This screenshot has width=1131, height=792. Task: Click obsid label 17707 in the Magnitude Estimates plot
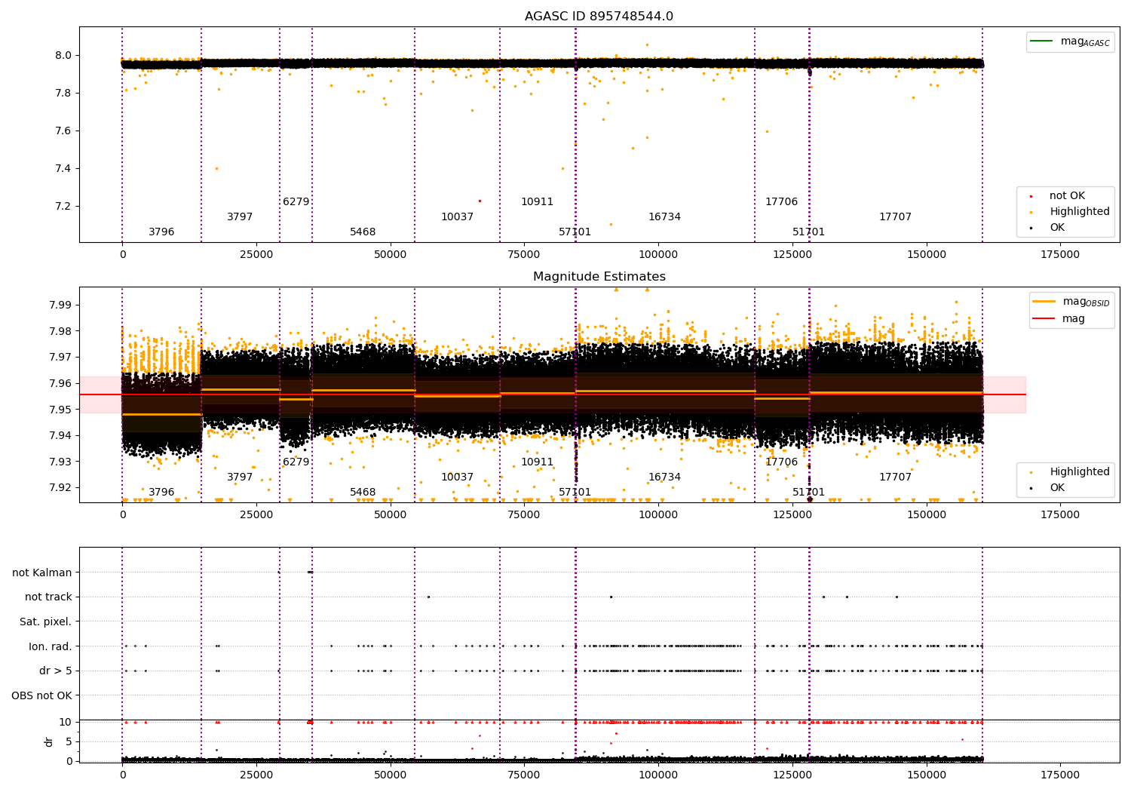point(896,477)
